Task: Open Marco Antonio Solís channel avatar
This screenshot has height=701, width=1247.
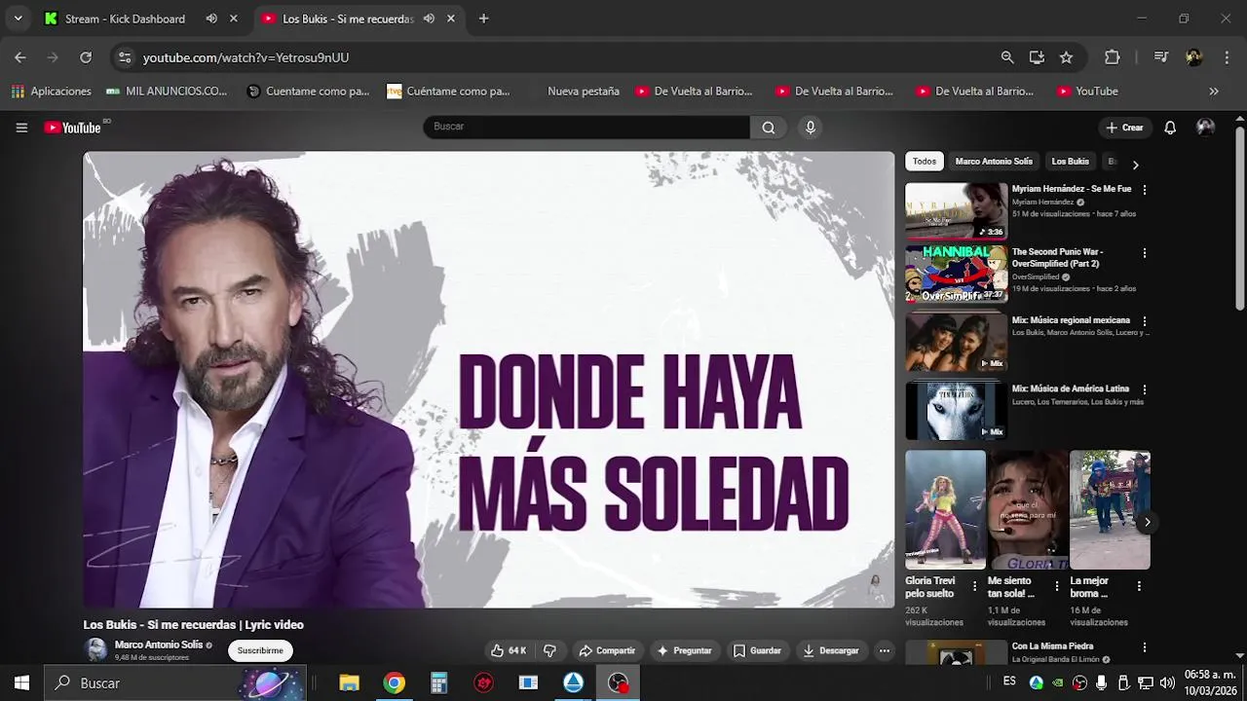Action: (95, 649)
